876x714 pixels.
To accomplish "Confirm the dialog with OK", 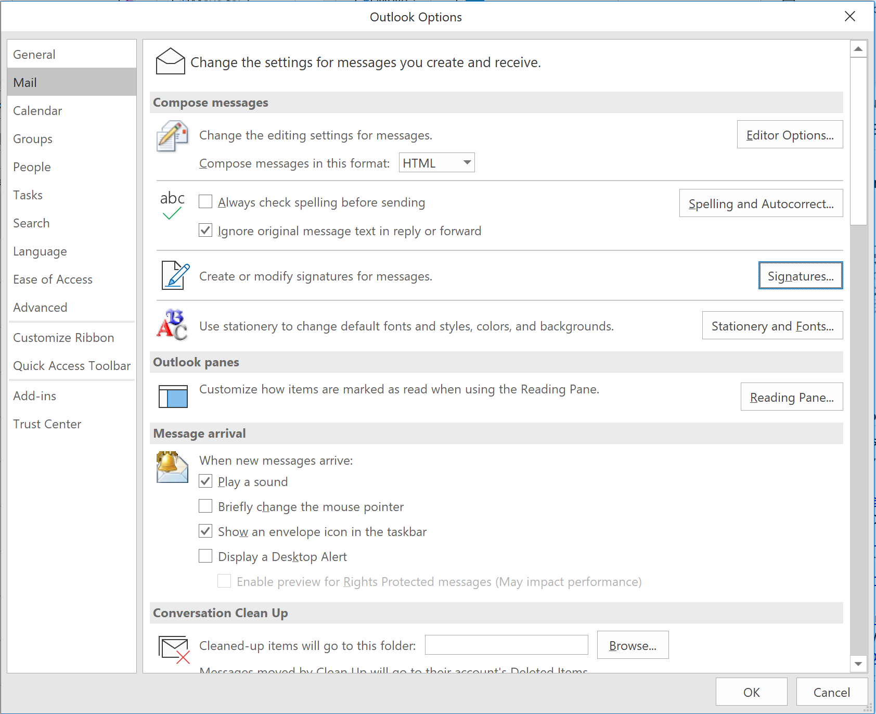I will [751, 692].
